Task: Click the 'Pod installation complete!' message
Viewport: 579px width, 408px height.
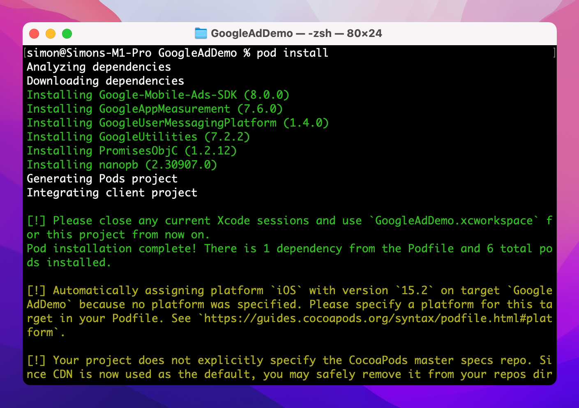Action: pyautogui.click(x=112, y=249)
